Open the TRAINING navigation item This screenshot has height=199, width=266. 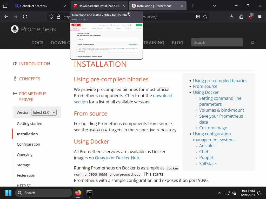pos(154,43)
